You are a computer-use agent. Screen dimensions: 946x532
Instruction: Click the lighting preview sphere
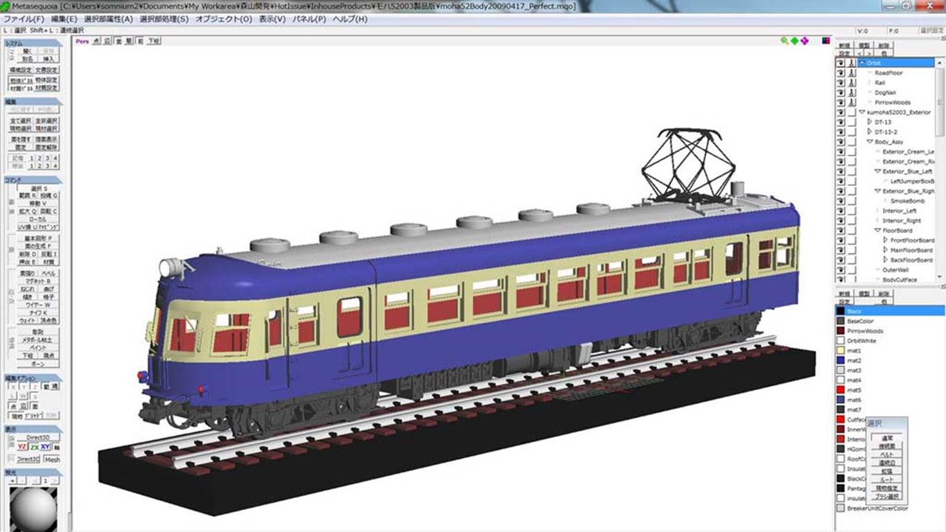pos(33,508)
